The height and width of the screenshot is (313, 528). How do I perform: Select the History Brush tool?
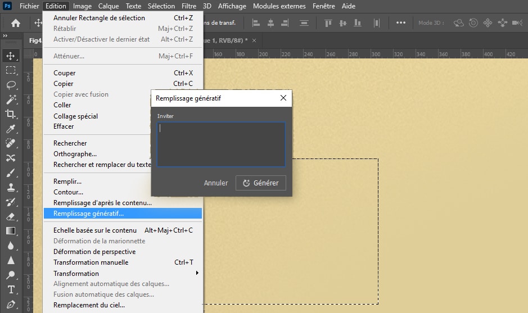click(x=11, y=202)
